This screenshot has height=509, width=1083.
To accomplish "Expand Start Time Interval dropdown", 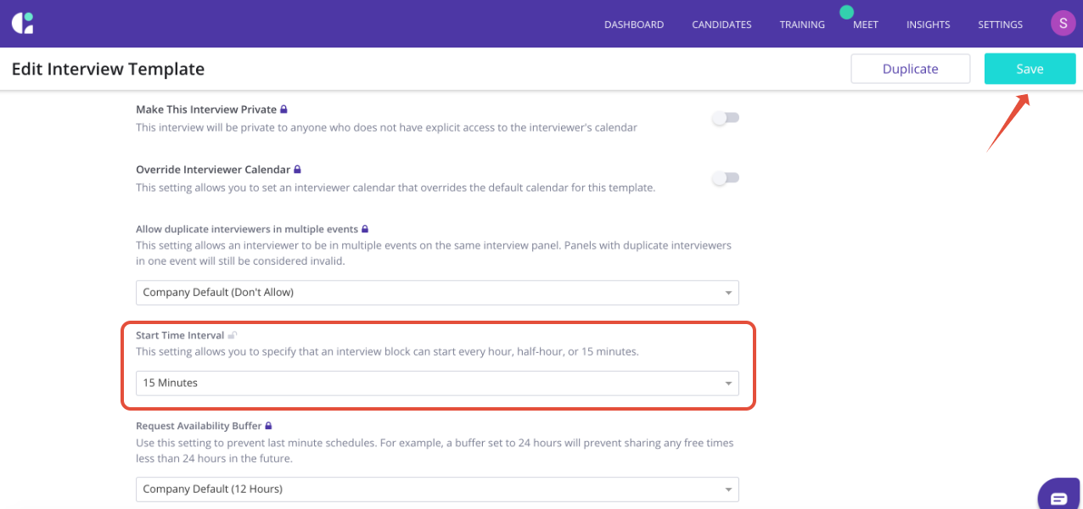I will click(437, 383).
